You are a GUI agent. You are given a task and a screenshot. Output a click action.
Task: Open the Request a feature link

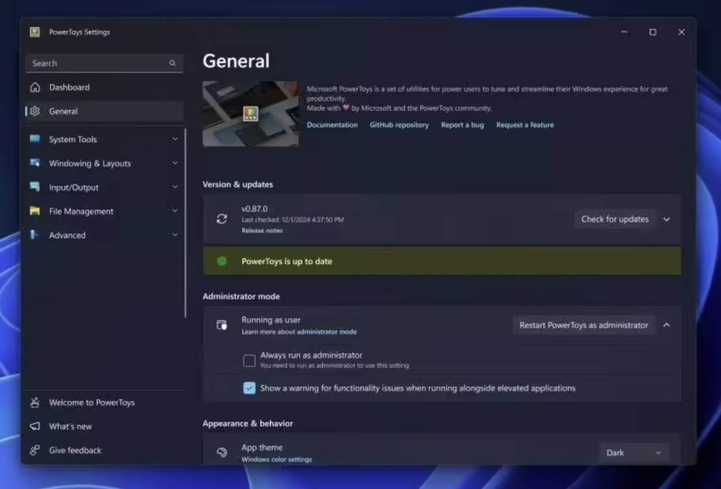coord(525,125)
